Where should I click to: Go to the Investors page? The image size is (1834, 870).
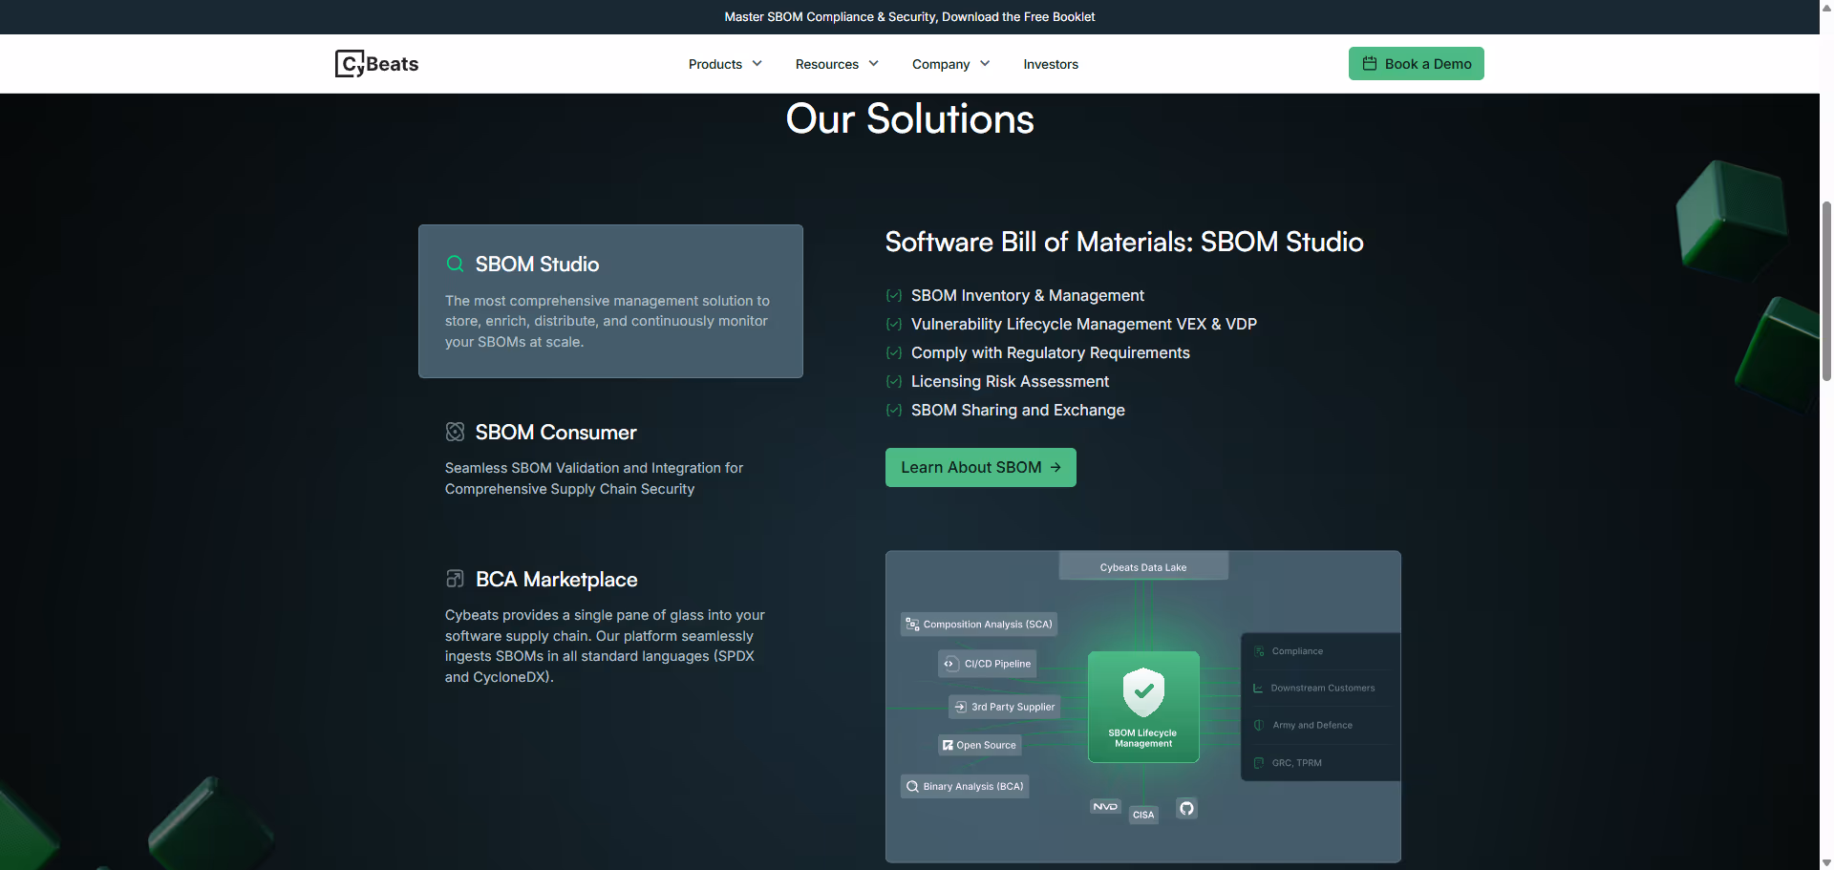1051,64
